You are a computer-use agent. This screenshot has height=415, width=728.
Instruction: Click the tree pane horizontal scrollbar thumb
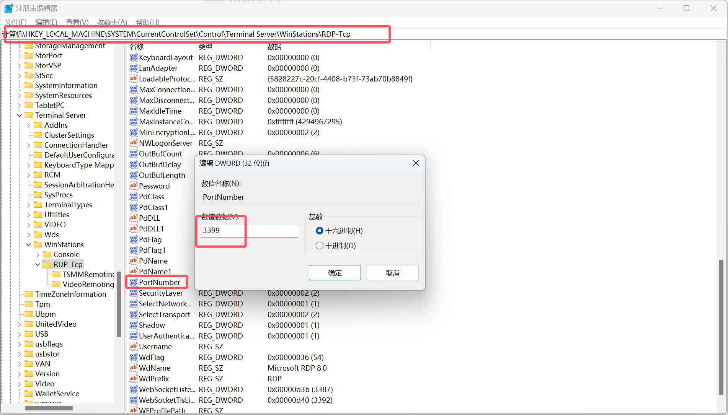[x=49, y=408]
